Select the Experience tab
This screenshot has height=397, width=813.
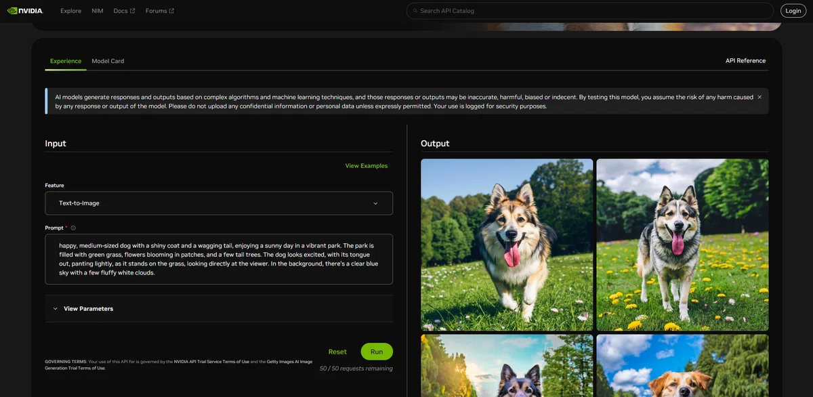click(66, 61)
